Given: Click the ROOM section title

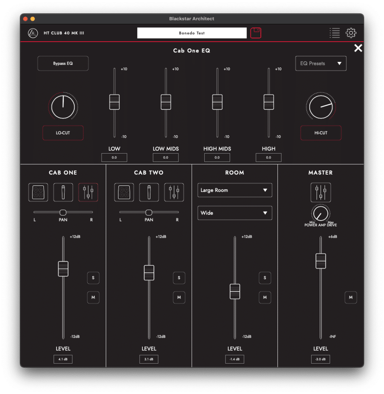Looking at the screenshot, I should pos(235,173).
